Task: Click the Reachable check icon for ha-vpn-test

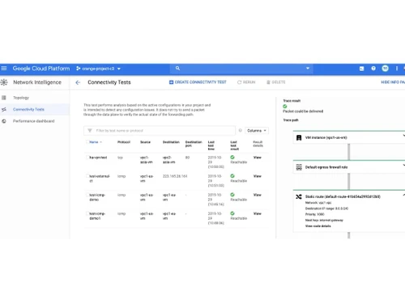Action: [x=232, y=158]
